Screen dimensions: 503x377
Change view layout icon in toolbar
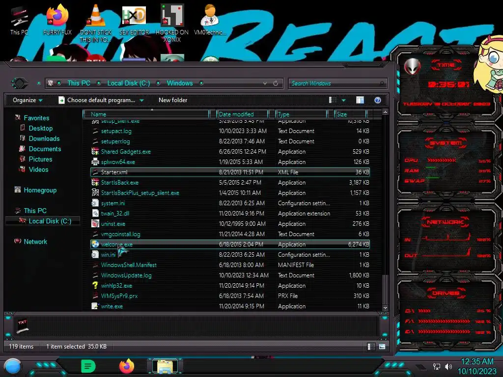coord(333,100)
